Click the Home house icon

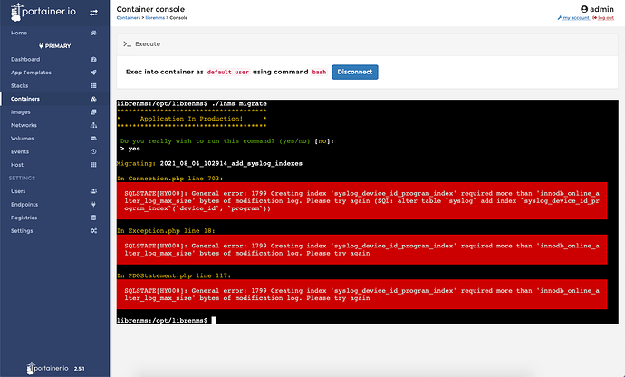click(93, 33)
